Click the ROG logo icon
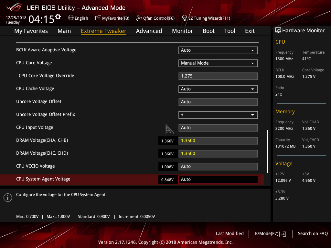Viewport: 331px width, 248px height. tap(14, 7)
